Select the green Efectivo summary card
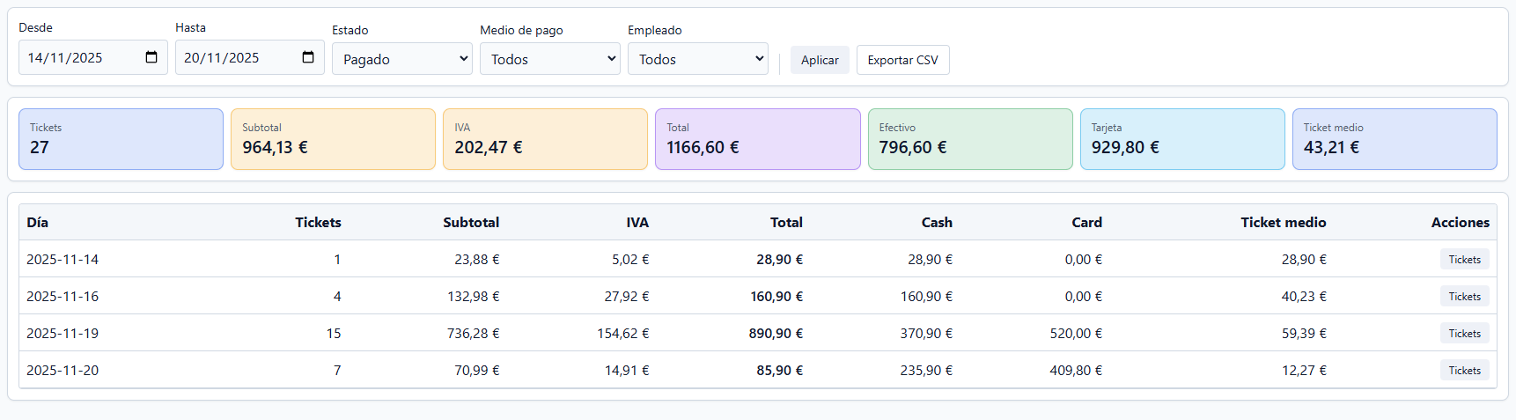The width and height of the screenshot is (1516, 420). coord(969,139)
